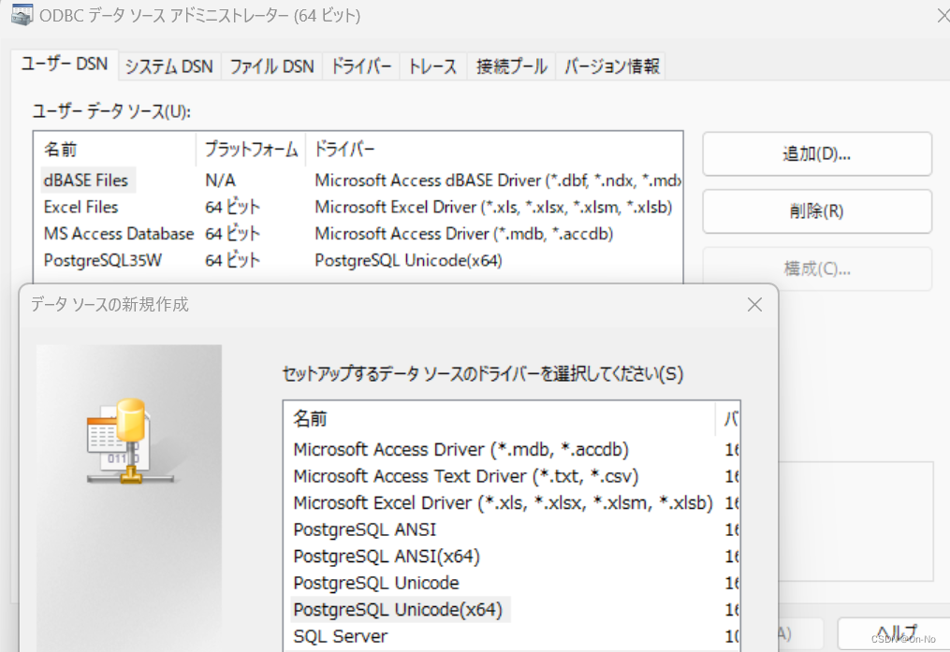
Task: Switch to the 接続プール tab
Action: coord(510,65)
